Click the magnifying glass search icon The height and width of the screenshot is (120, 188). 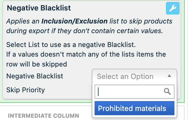(167, 91)
